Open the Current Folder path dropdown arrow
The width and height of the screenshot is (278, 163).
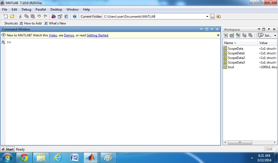click(207, 17)
